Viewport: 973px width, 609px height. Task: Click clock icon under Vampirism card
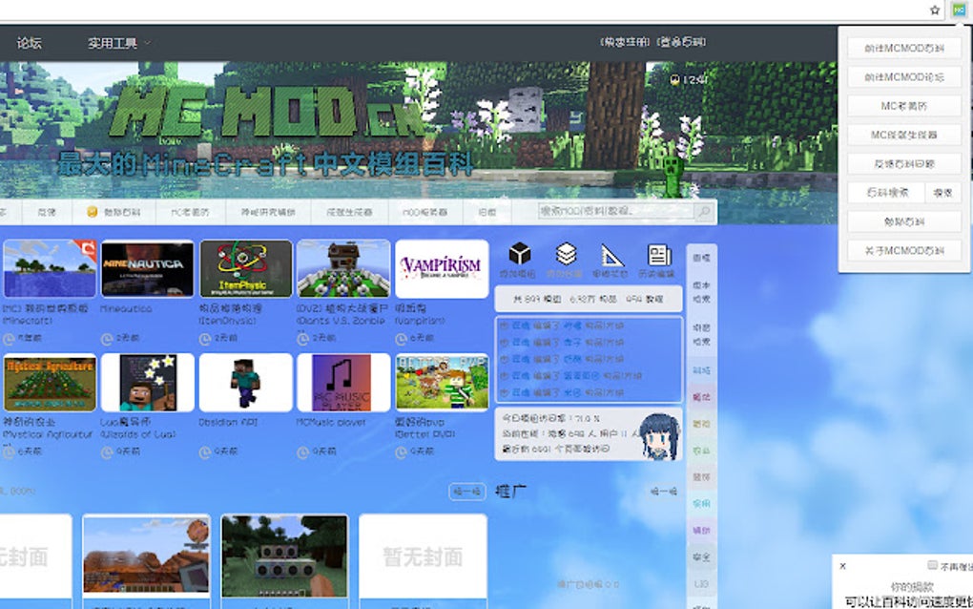[x=401, y=339]
